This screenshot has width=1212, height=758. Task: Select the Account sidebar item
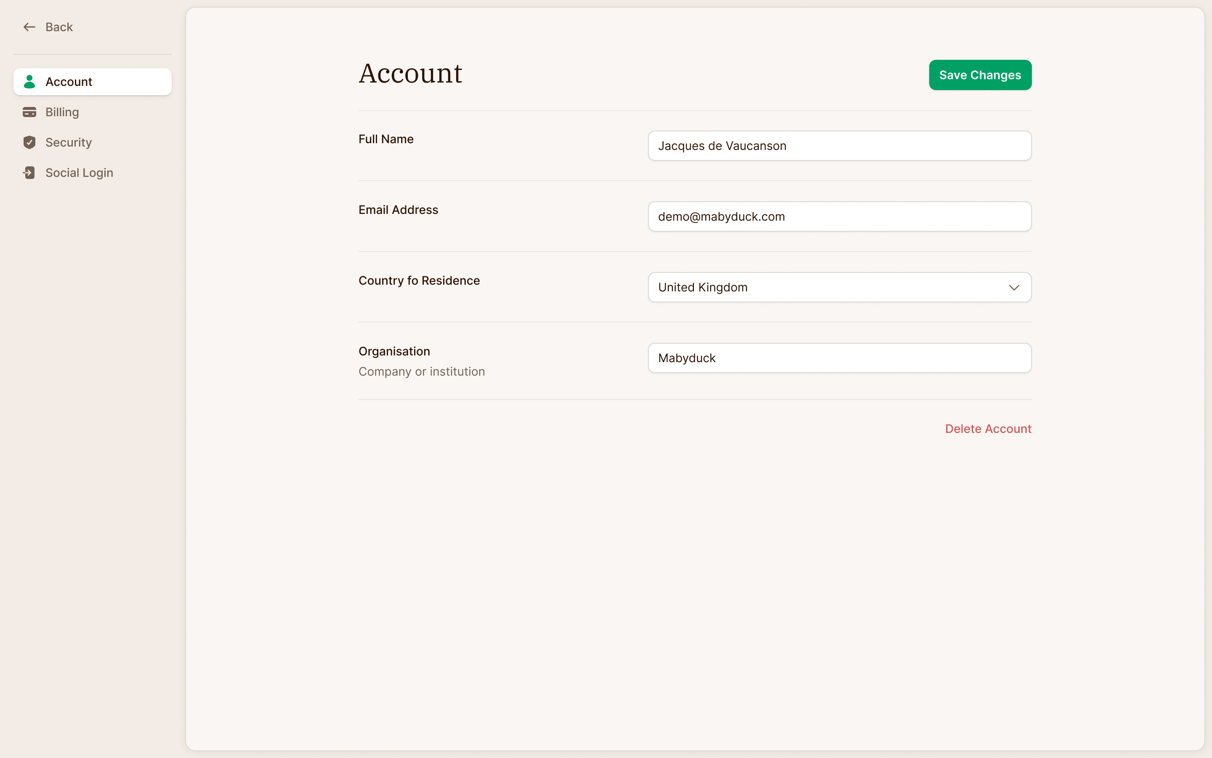(x=93, y=82)
